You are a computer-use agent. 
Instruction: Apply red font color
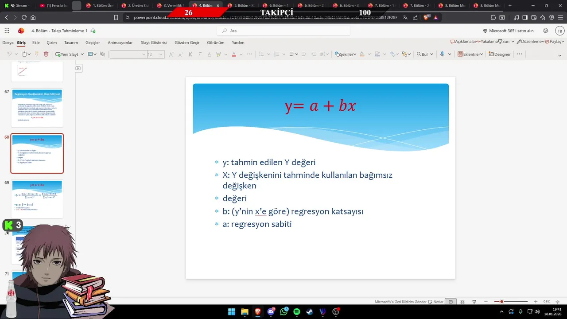234,54
